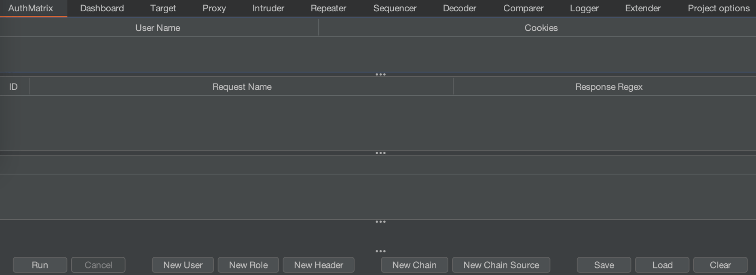This screenshot has height=275, width=756.
Task: Open the Decoder tab
Action: pos(459,8)
